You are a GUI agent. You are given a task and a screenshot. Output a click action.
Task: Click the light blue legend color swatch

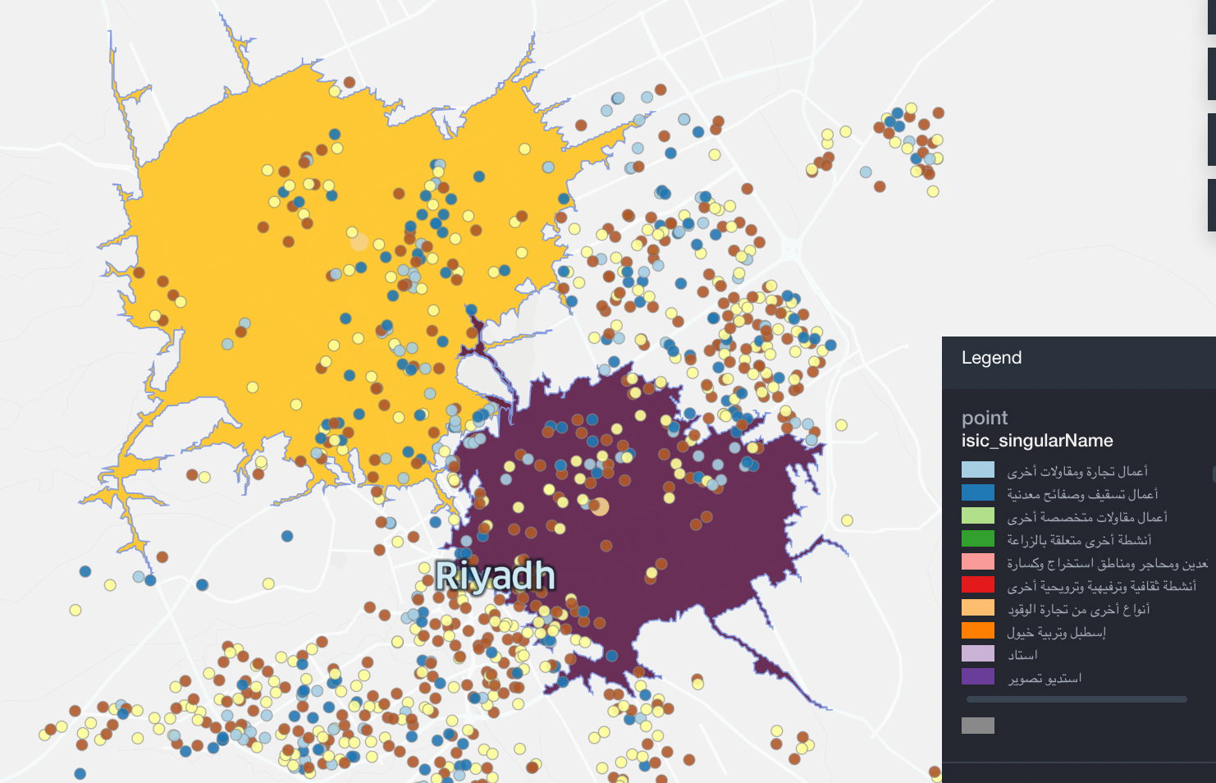(x=978, y=470)
